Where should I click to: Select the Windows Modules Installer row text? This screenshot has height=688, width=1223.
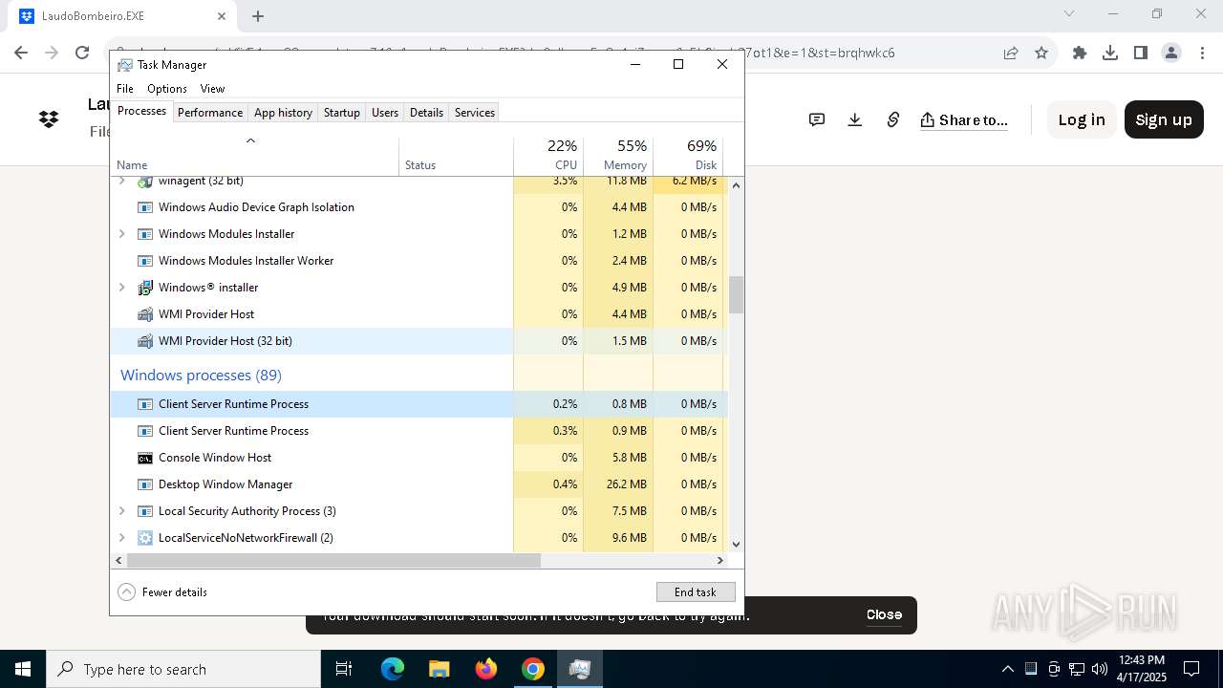[x=226, y=234]
